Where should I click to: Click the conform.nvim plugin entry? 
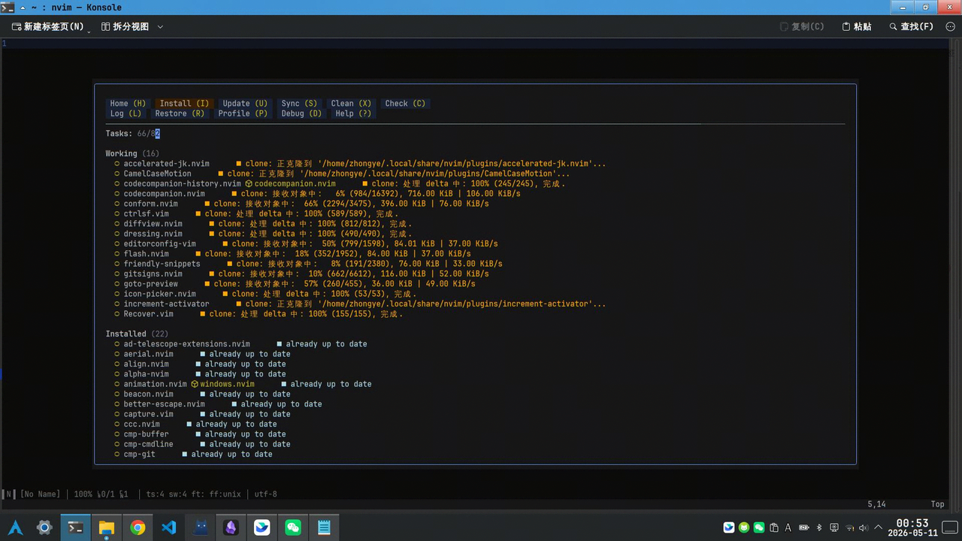pyautogui.click(x=151, y=204)
